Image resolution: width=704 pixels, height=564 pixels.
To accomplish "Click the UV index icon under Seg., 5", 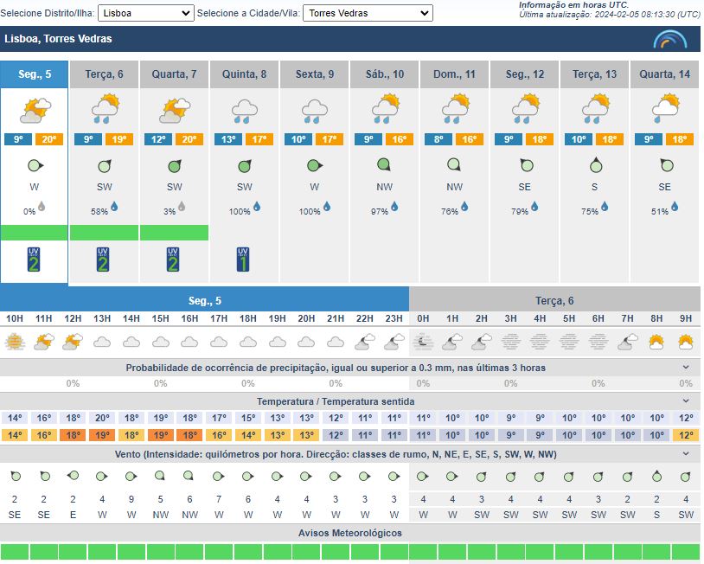I will 33,259.
